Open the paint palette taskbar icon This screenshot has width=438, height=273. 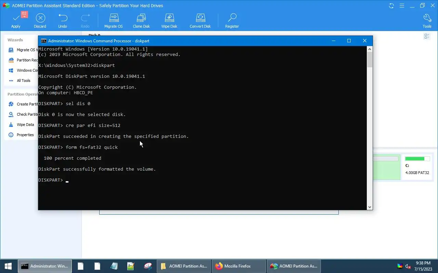coord(148,266)
